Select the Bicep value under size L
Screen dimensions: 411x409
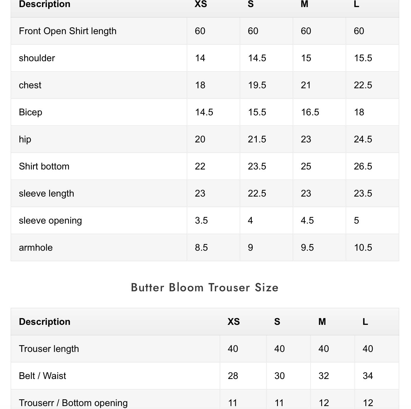click(x=359, y=112)
